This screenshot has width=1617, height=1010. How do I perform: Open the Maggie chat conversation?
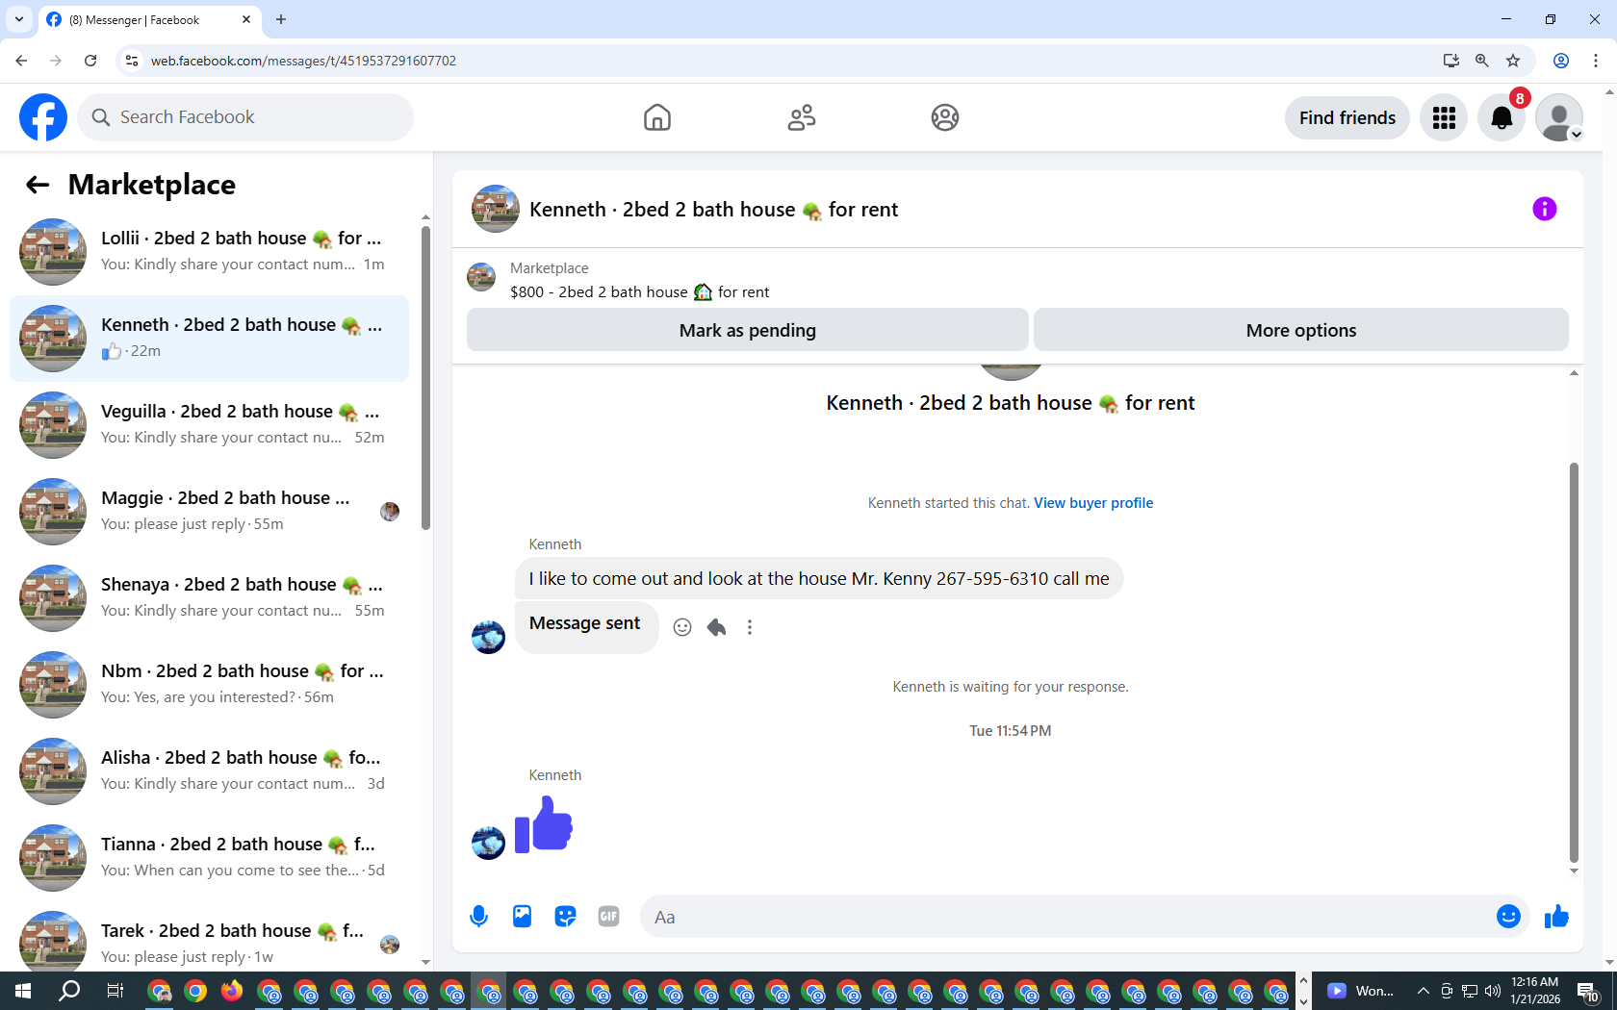pos(209,512)
